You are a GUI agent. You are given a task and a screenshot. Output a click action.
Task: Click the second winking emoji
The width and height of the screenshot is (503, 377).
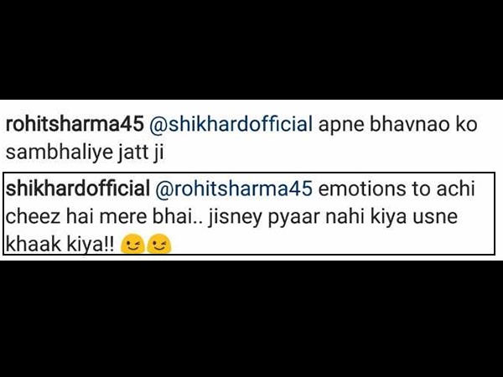(158, 245)
